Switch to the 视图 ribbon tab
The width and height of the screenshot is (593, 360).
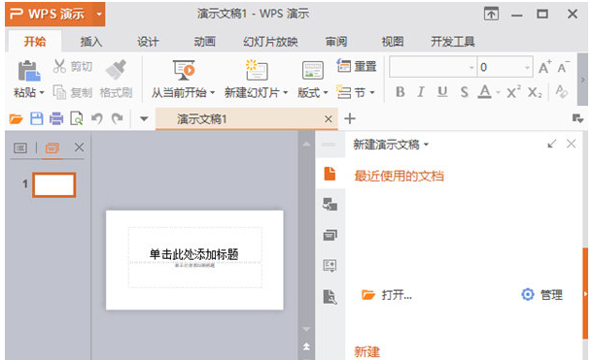tap(393, 42)
